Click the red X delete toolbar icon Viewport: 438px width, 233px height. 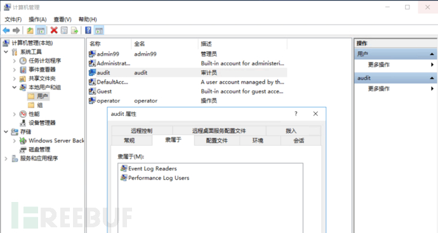point(54,30)
